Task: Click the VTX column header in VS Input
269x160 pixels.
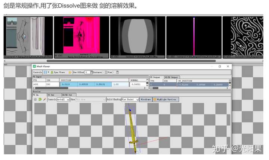Action: 39,80
